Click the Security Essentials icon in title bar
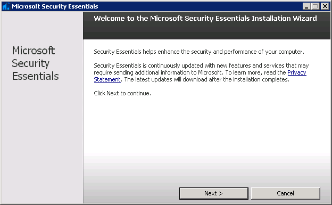This screenshot has width=332, height=205. [6, 6]
